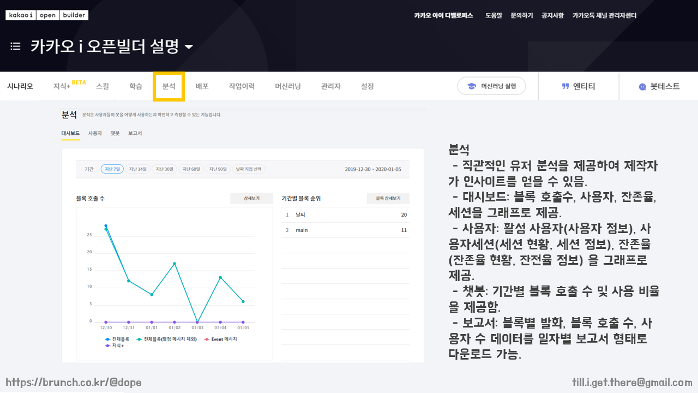Click 상세보기 for 블록 호출 수
The width and height of the screenshot is (698, 393).
(251, 199)
